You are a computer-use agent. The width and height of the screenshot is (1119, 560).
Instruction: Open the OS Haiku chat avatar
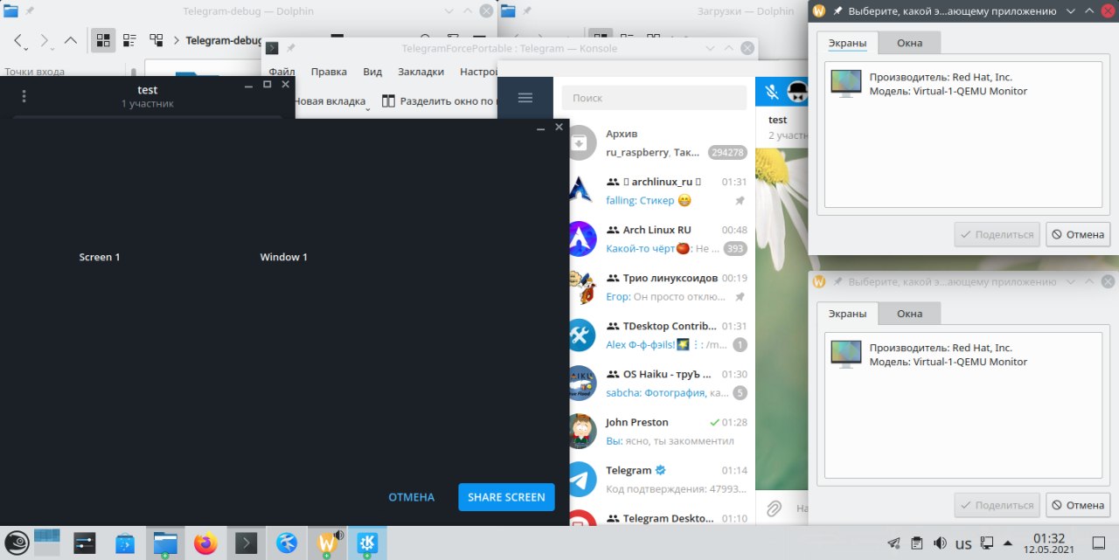pyautogui.click(x=582, y=383)
